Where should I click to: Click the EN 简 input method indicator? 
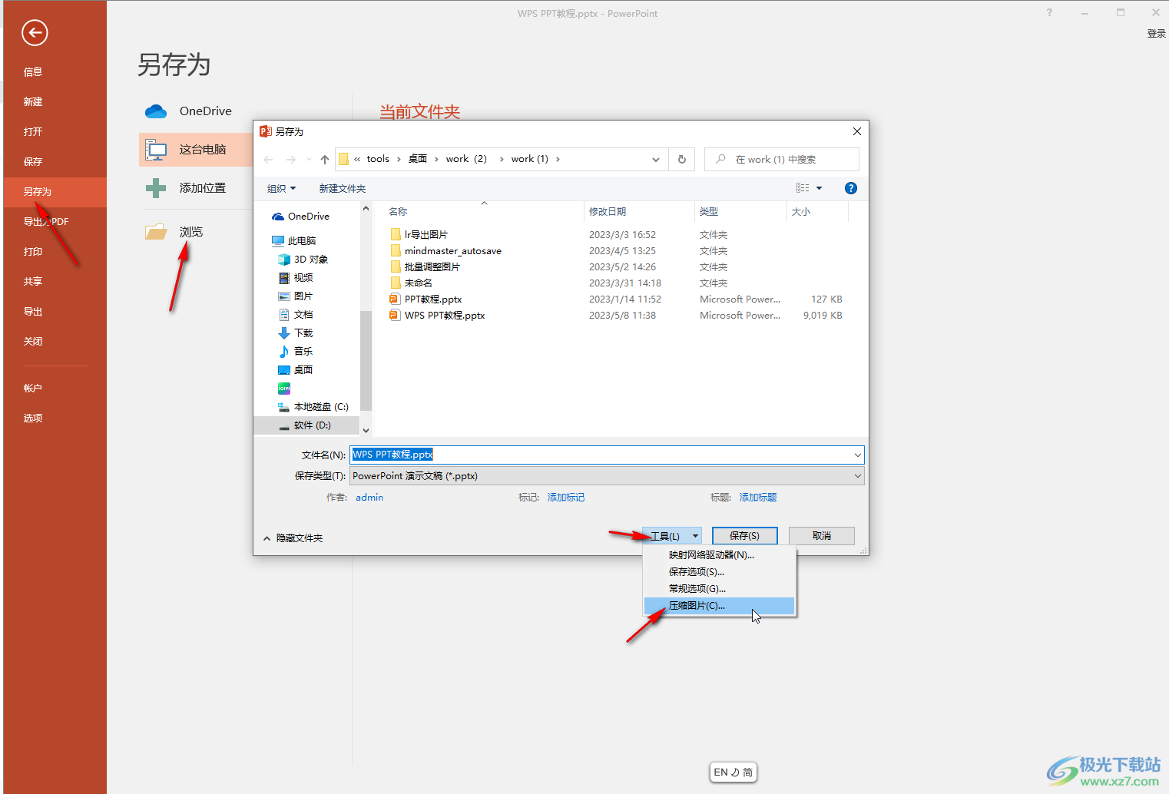tap(733, 772)
